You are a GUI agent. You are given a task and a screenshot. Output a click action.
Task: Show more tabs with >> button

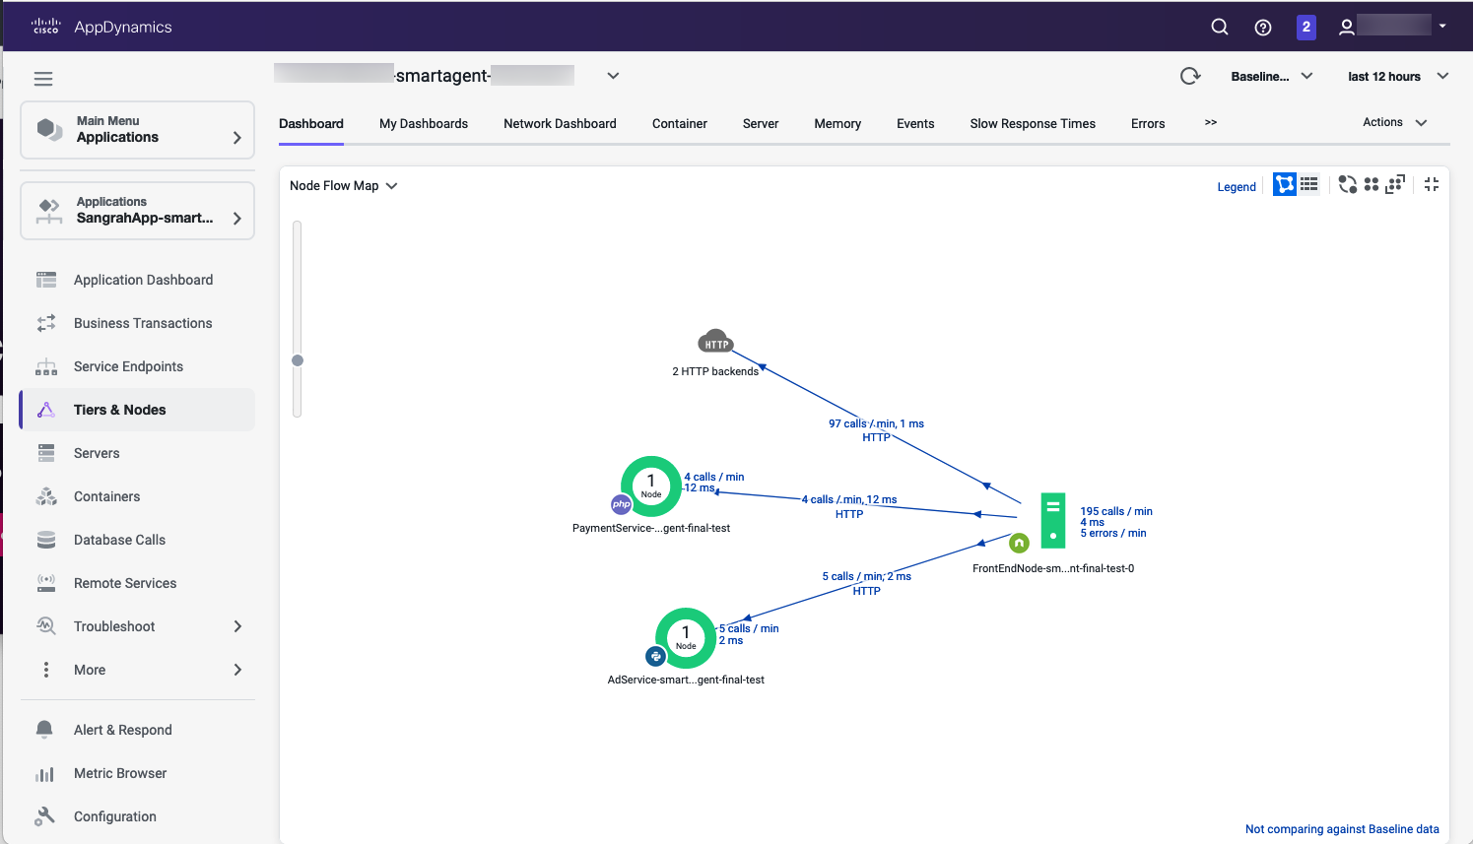(1211, 122)
